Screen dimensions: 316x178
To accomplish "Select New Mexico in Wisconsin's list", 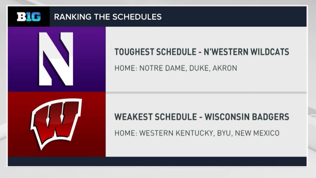I will coord(257,133).
